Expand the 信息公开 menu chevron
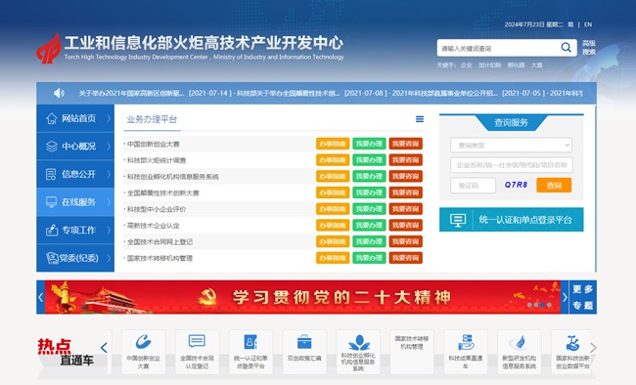 pyautogui.click(x=109, y=174)
